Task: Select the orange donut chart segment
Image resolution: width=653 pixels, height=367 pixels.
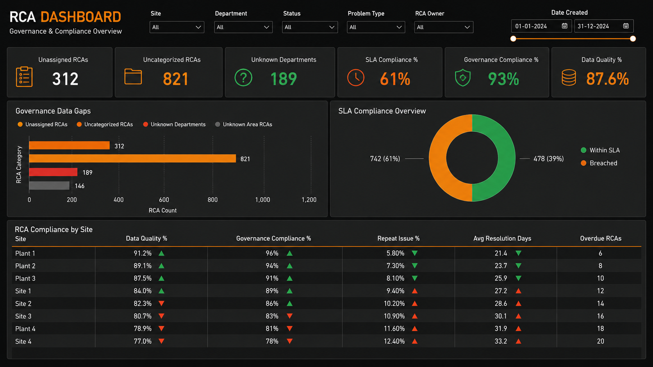Action: pos(438,158)
